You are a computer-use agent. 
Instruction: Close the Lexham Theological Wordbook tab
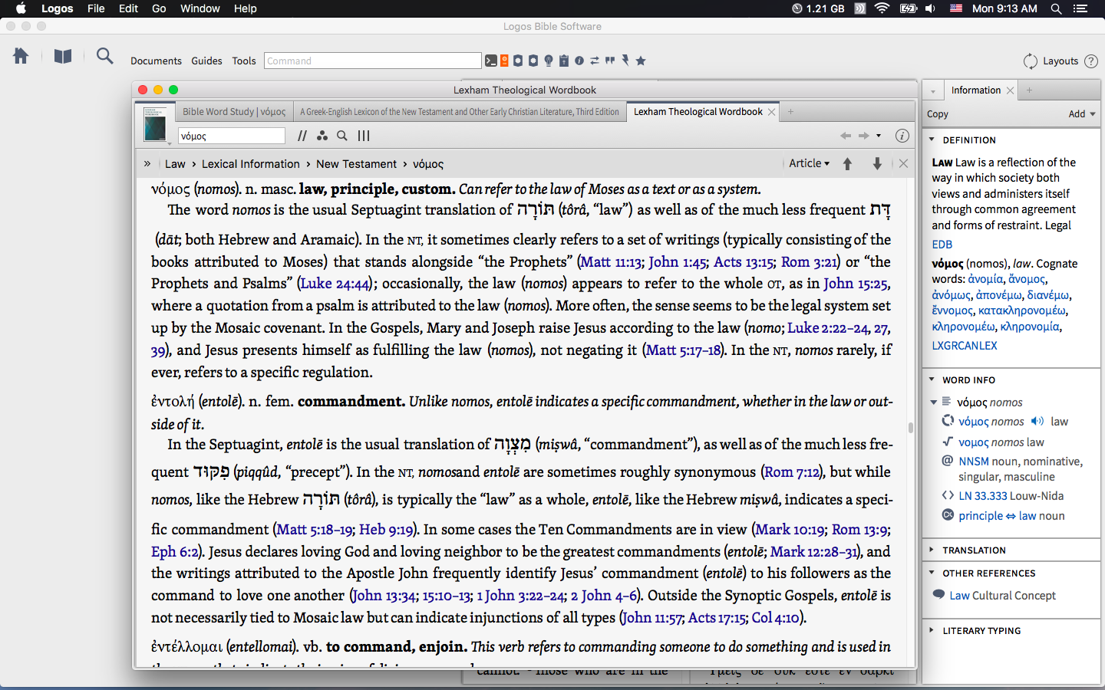tap(772, 112)
